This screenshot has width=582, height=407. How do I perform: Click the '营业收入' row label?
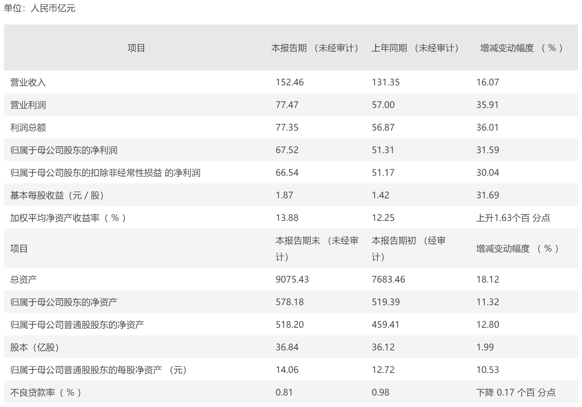click(28, 82)
